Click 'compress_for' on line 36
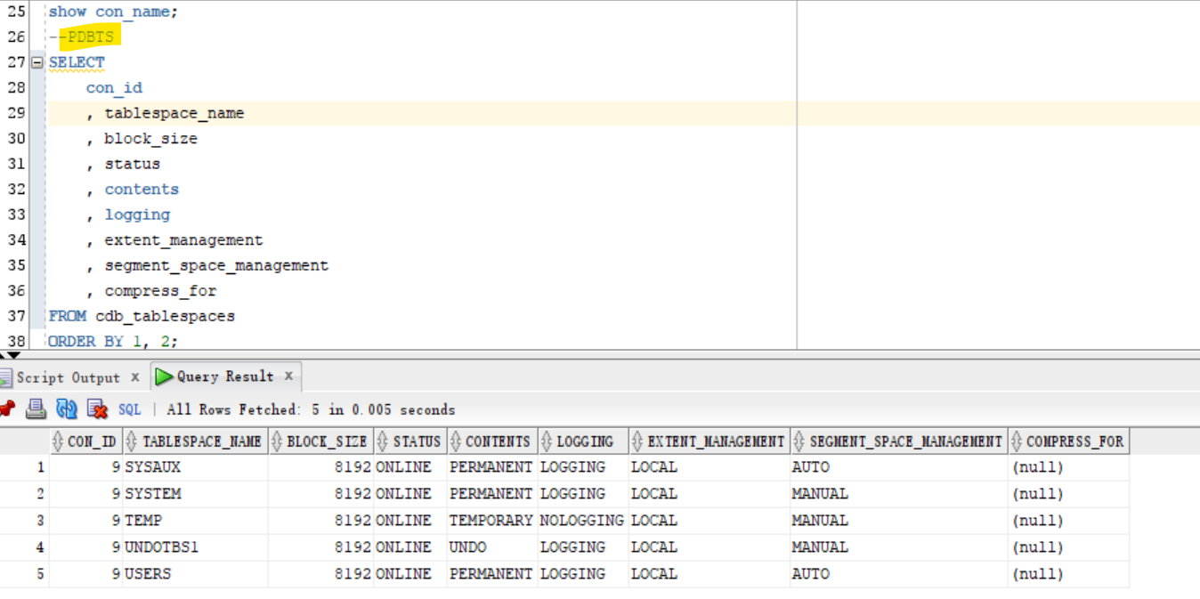 (160, 291)
